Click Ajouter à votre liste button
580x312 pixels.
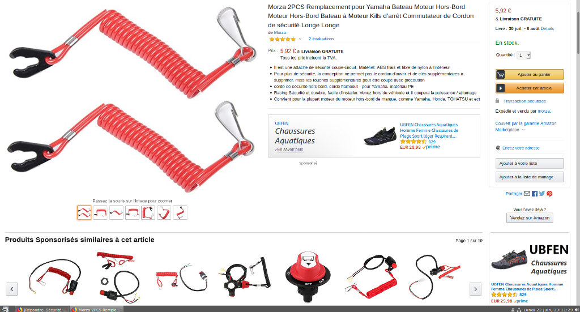point(530,164)
